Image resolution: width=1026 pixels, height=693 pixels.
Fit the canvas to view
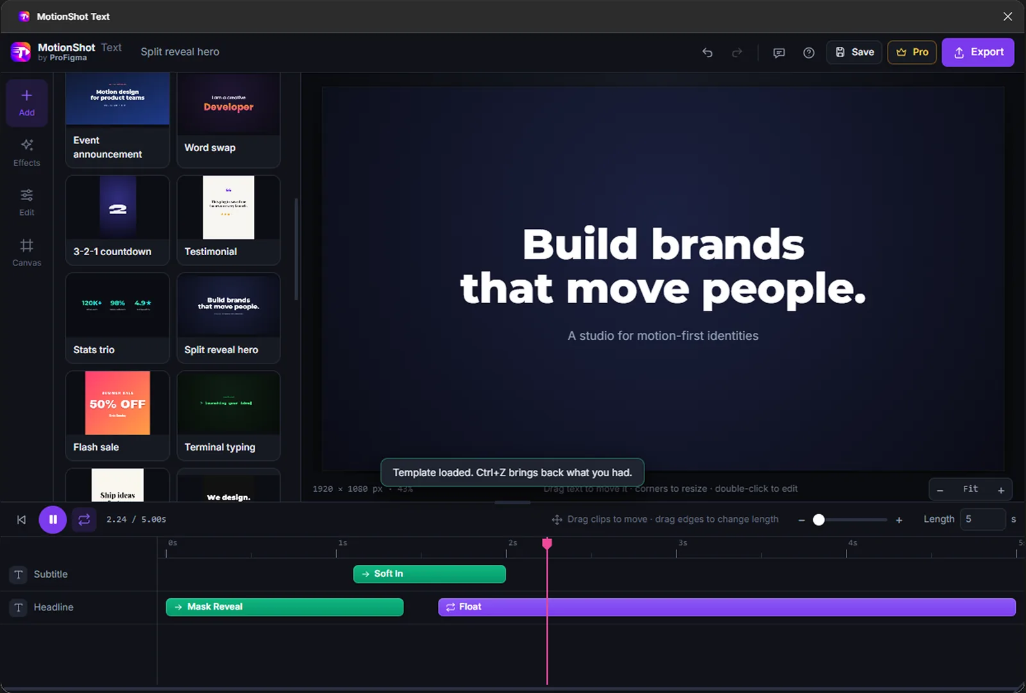[x=970, y=489]
